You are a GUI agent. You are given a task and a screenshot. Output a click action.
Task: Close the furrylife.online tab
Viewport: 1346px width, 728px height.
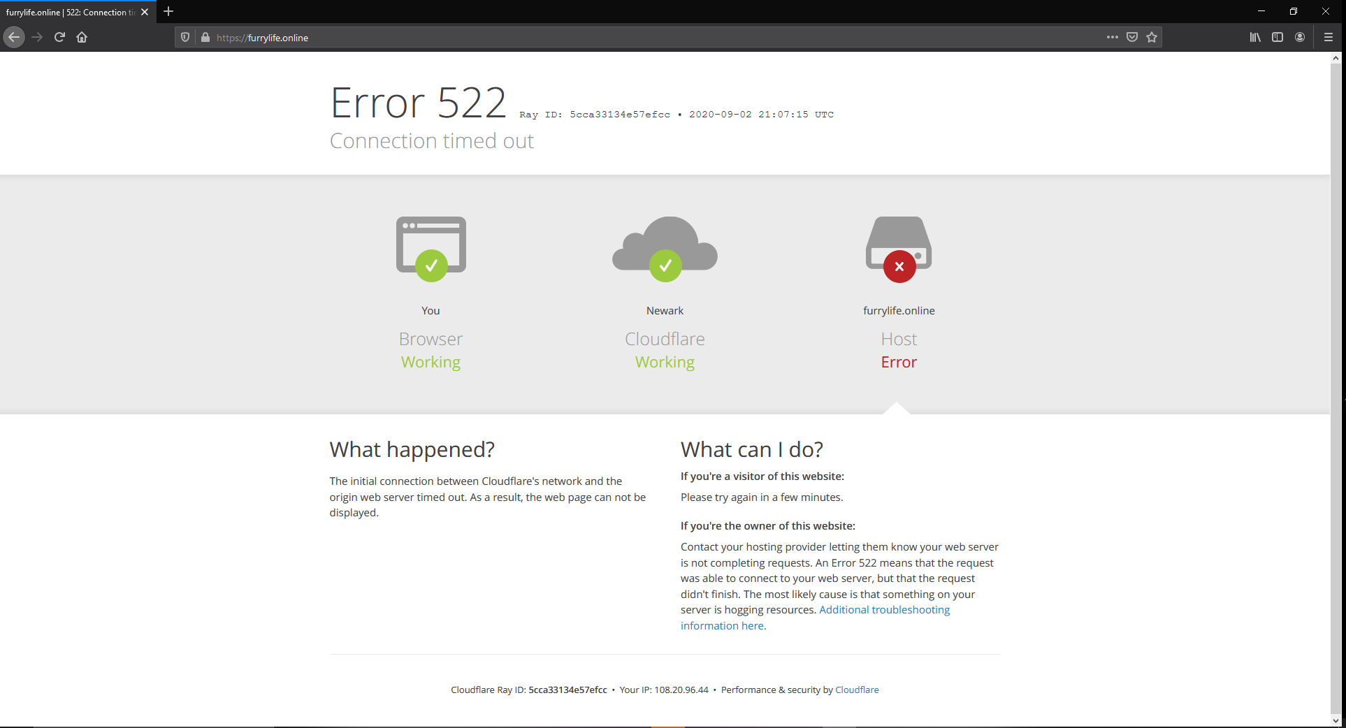[x=145, y=12]
